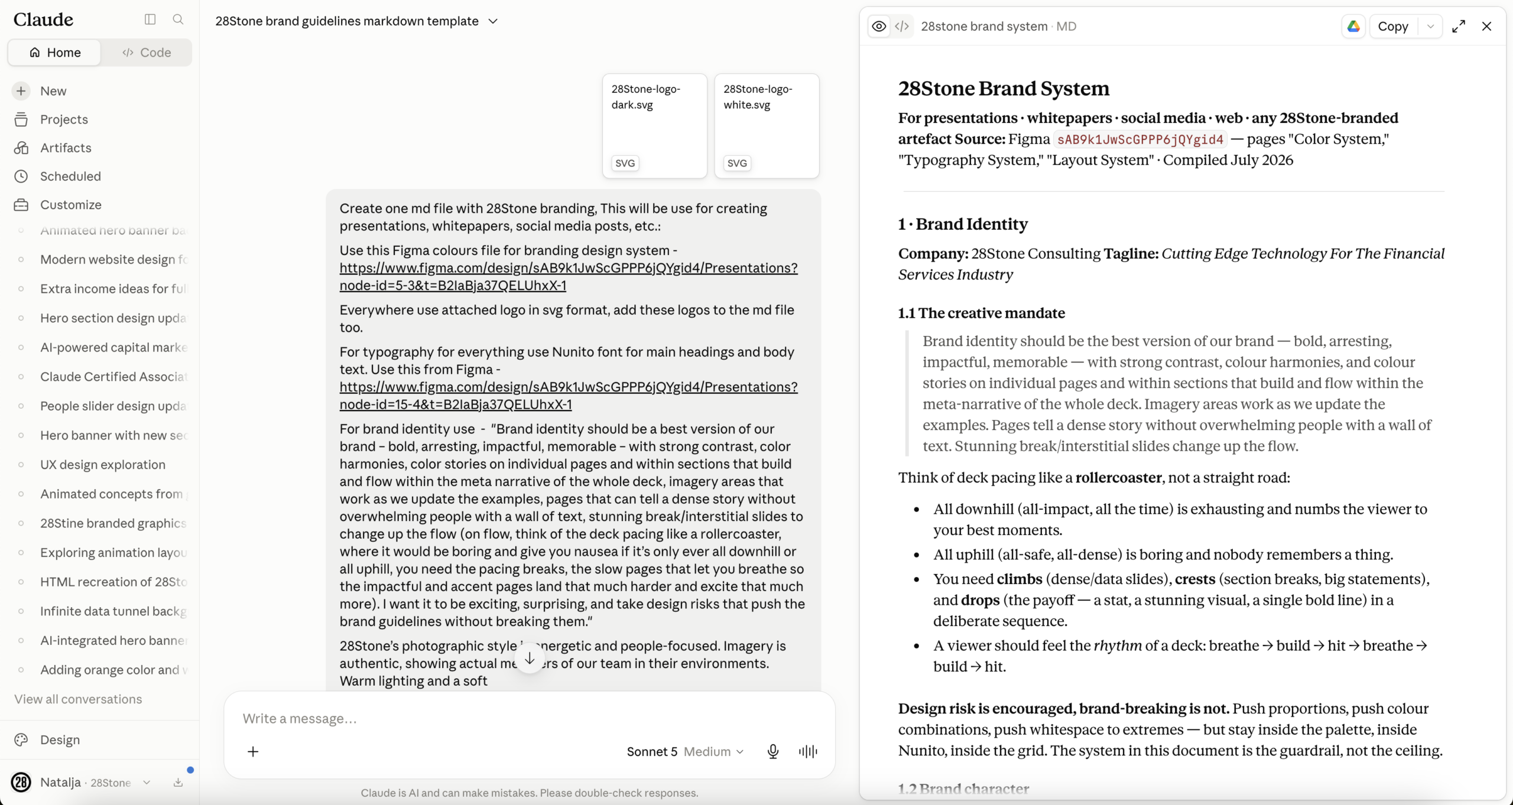Open the 28Stone-logo-dark.svg attachment

654,126
